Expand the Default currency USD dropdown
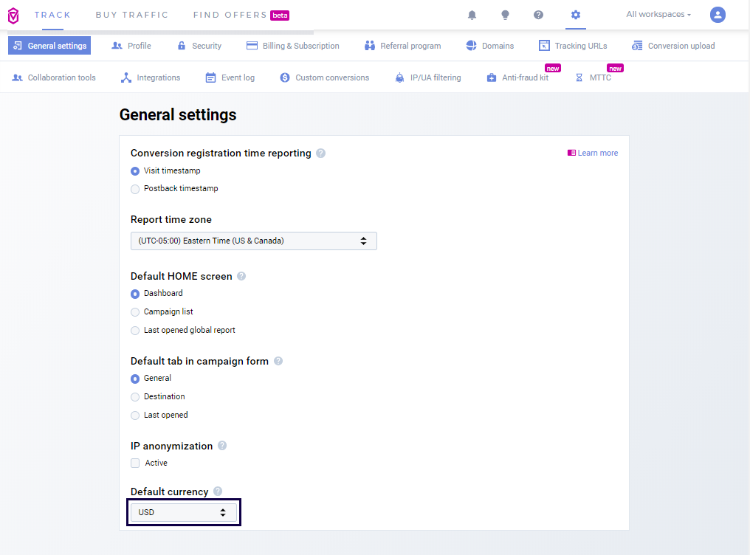Screen dimensions: 750x555 (x=184, y=512)
